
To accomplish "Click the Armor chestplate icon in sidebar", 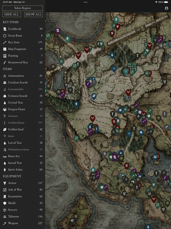I will pos(5,183).
